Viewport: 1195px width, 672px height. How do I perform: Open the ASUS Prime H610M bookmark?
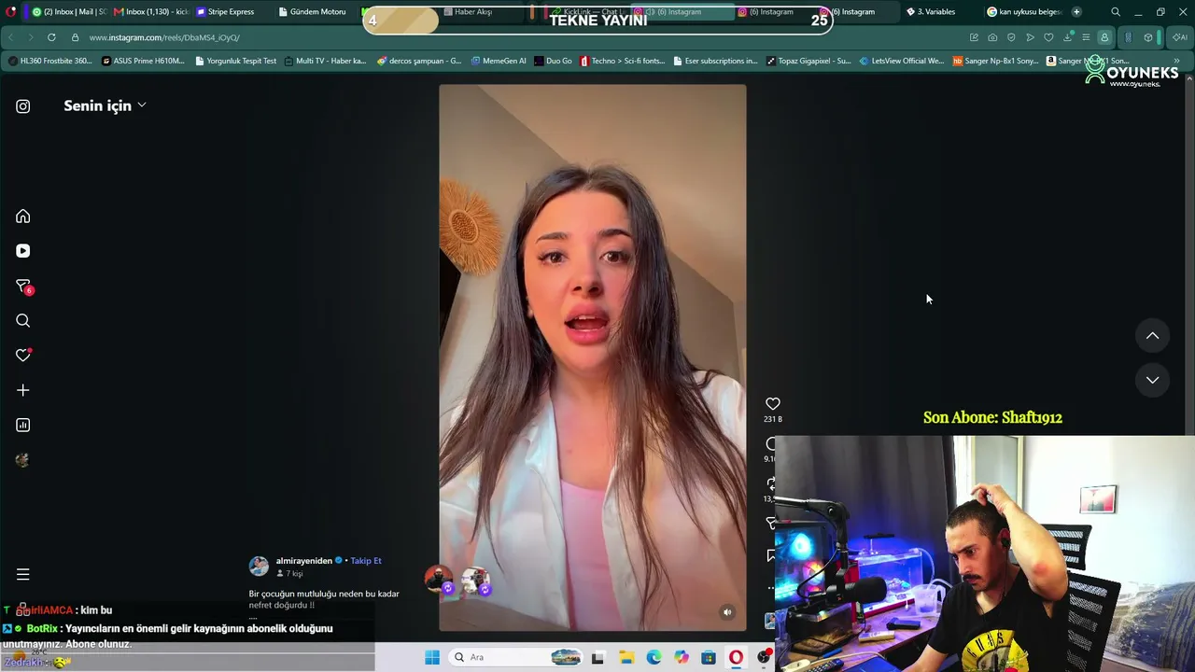tap(144, 61)
